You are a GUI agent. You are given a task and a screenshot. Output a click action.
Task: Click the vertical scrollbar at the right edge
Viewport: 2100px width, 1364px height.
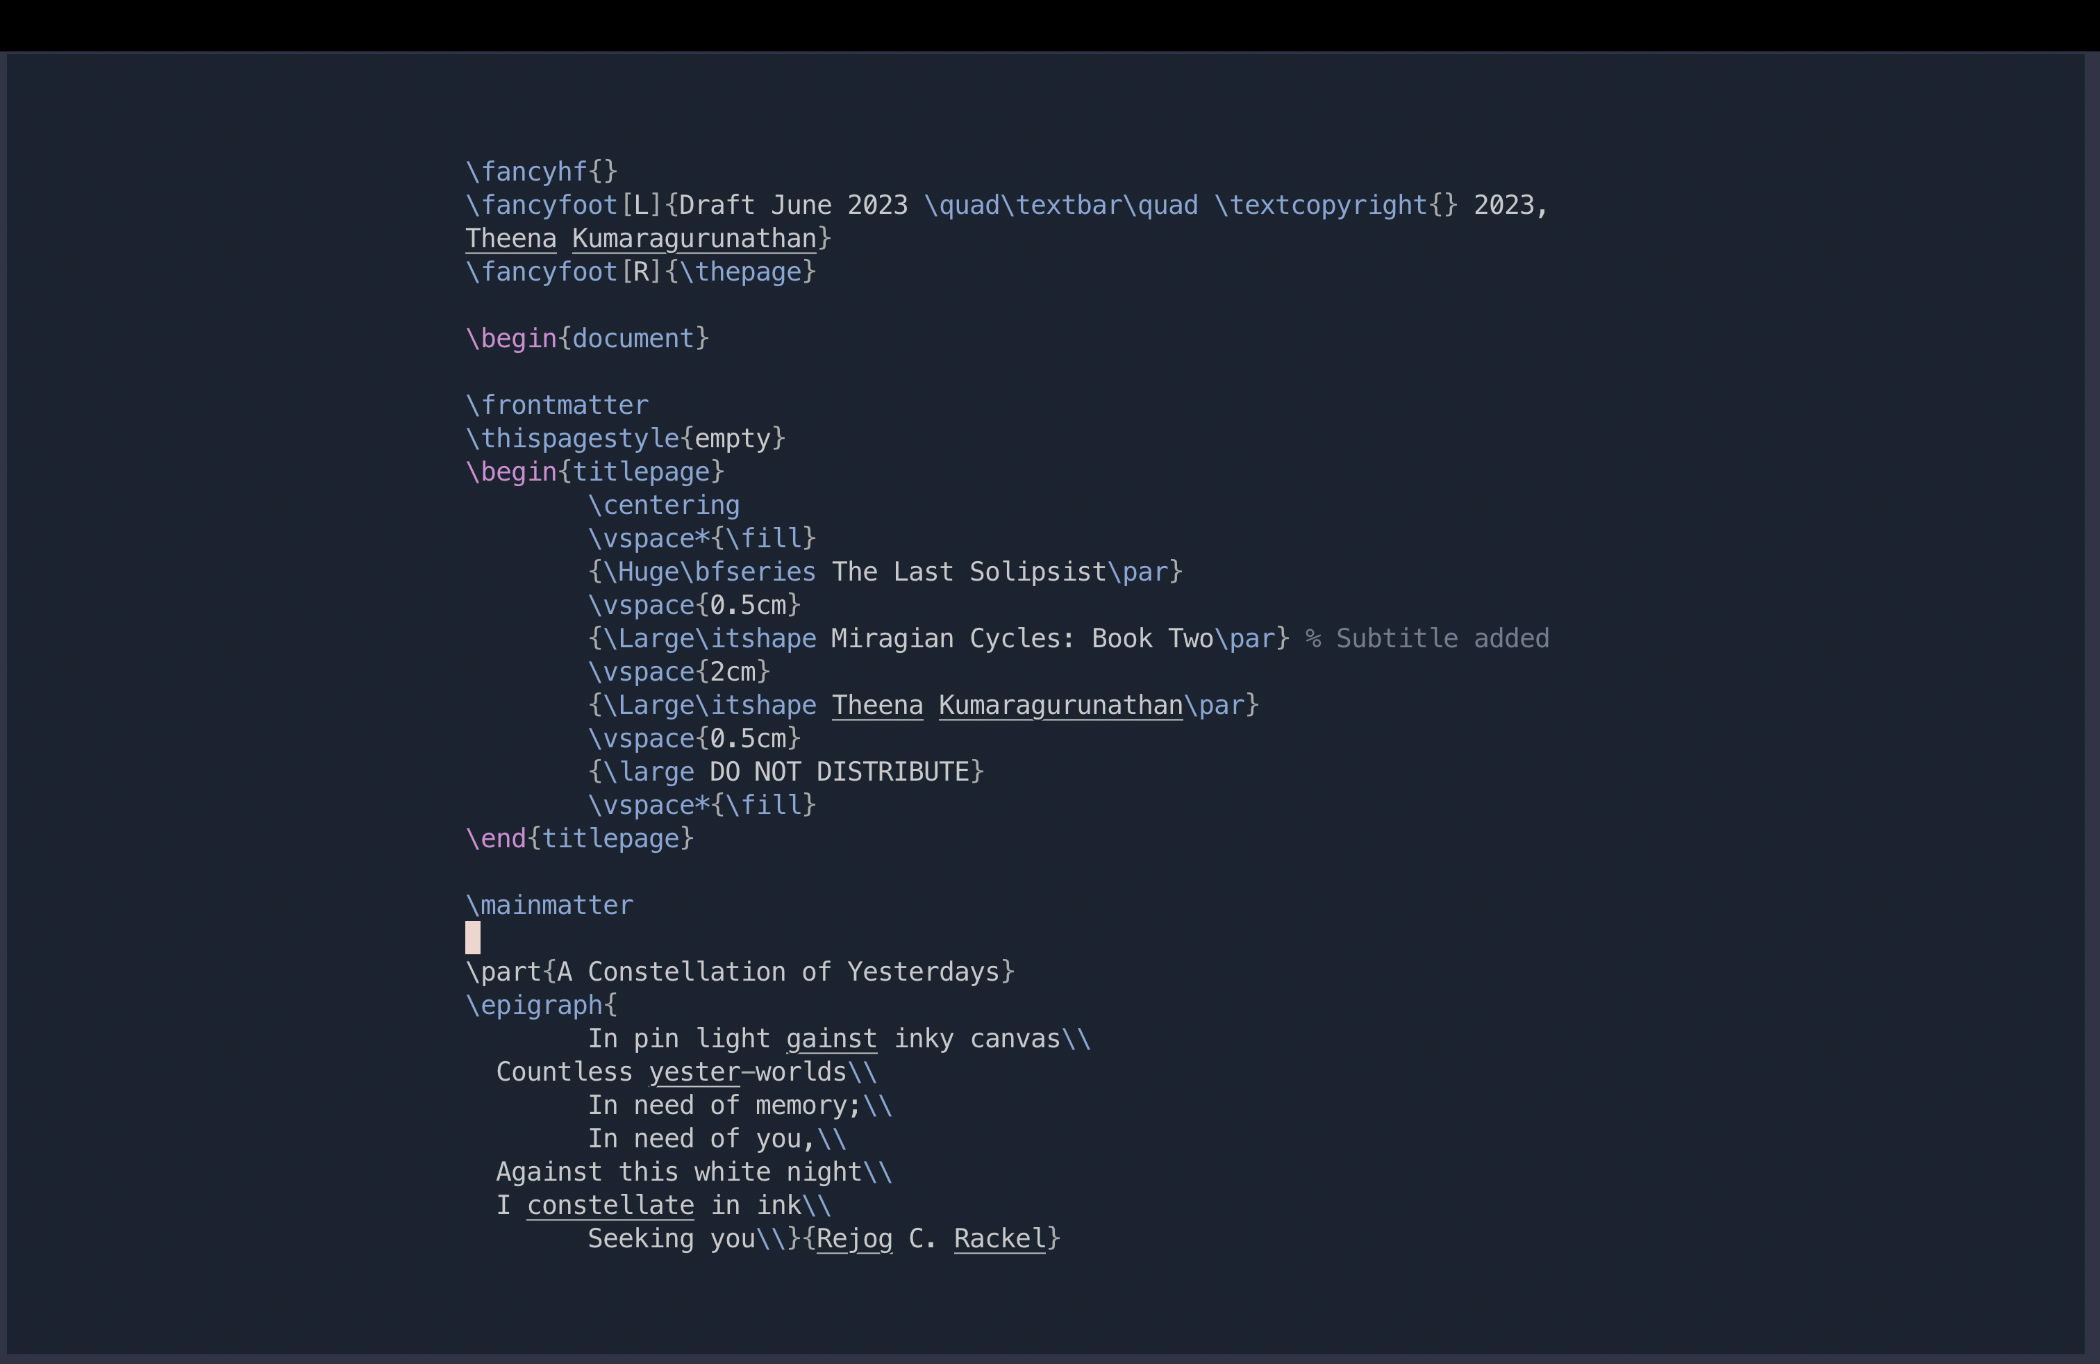(2091, 706)
